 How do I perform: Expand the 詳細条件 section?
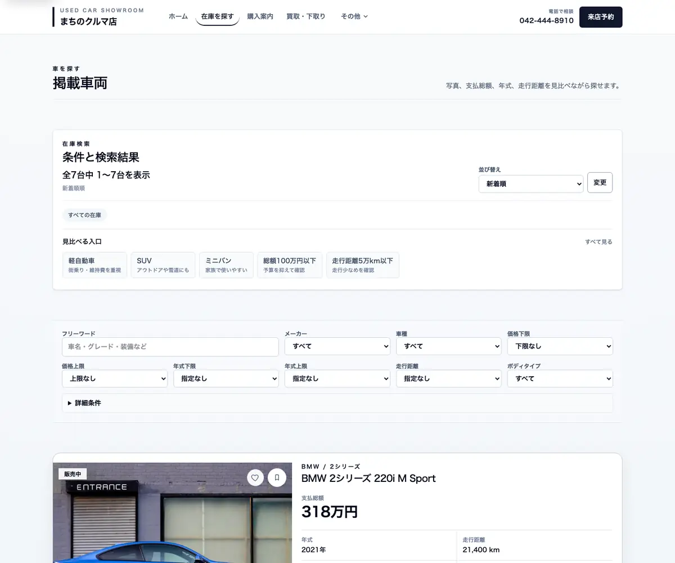337,403
